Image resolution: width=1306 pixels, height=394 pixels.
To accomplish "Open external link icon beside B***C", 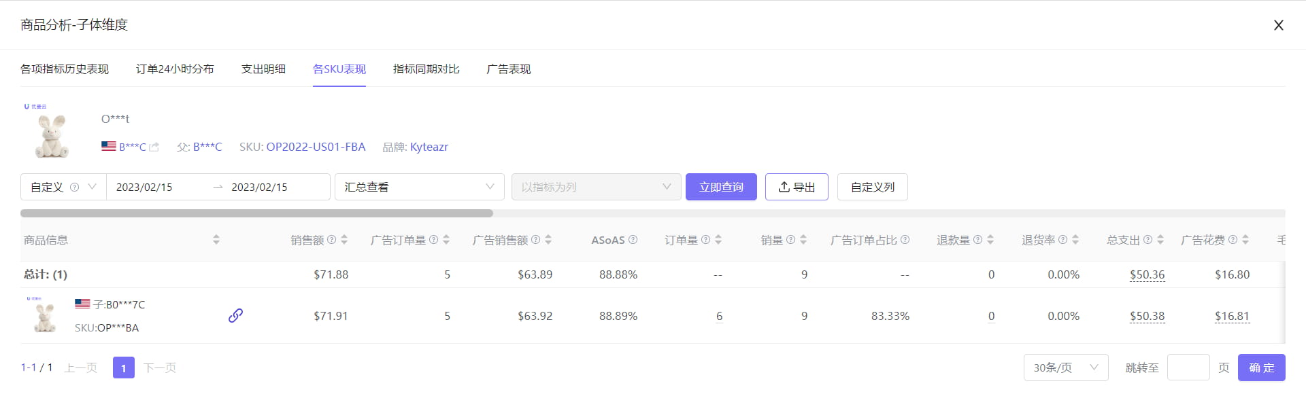I will 154,147.
